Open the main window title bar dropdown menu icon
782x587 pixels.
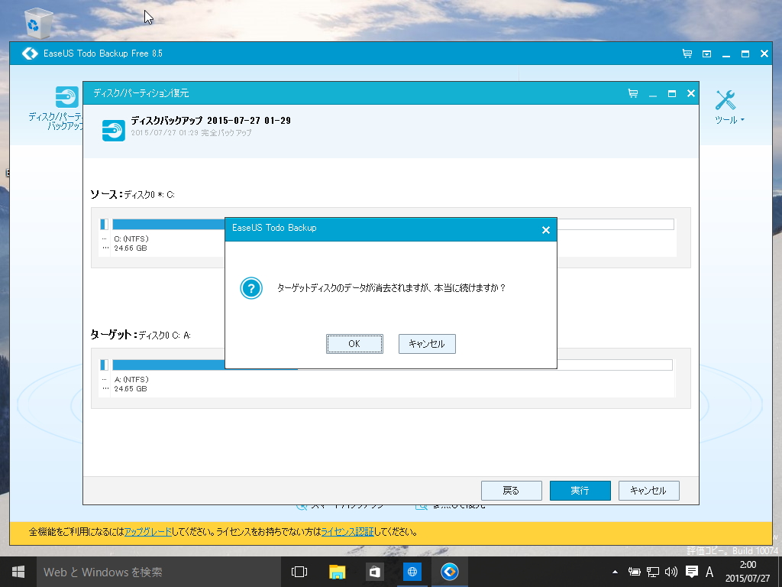click(x=706, y=54)
